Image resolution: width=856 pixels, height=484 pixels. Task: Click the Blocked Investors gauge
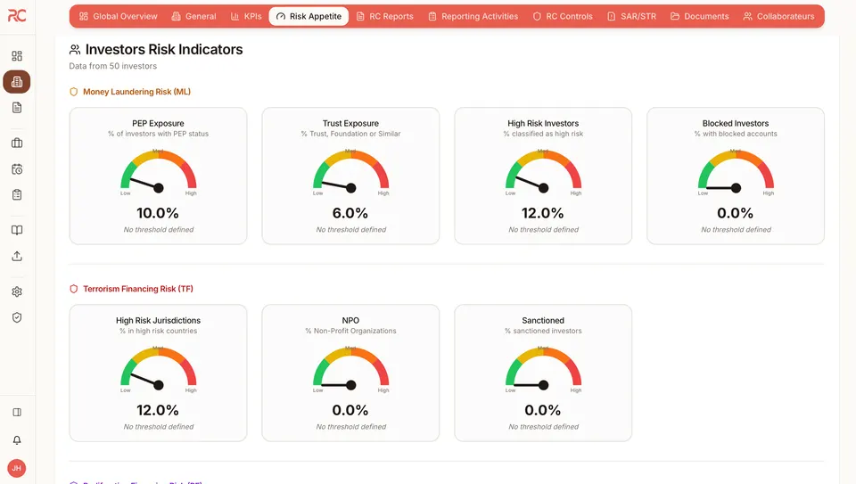pos(736,172)
